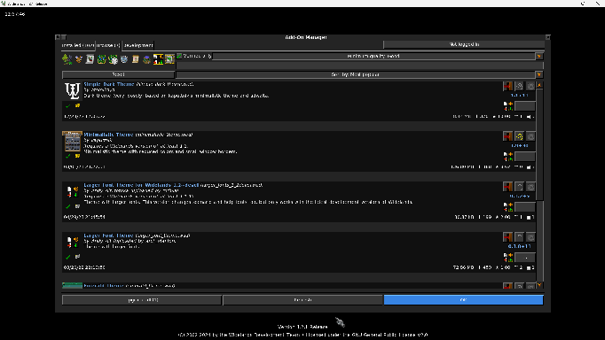Image resolution: width=605 pixels, height=340 pixels.
Task: Click the rightmost action icon in Minimalistic Theme row
Action: [x=530, y=136]
